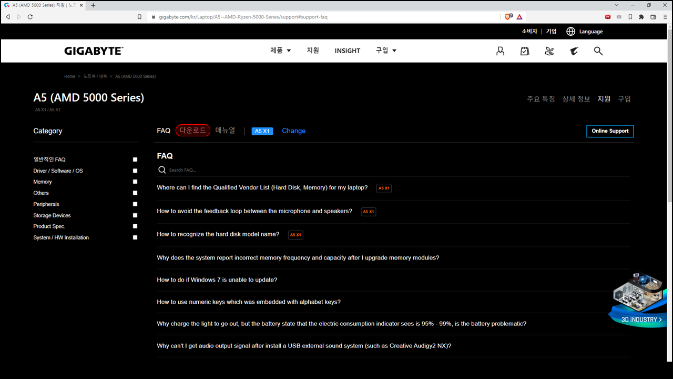Click the 기업 link

(x=551, y=32)
